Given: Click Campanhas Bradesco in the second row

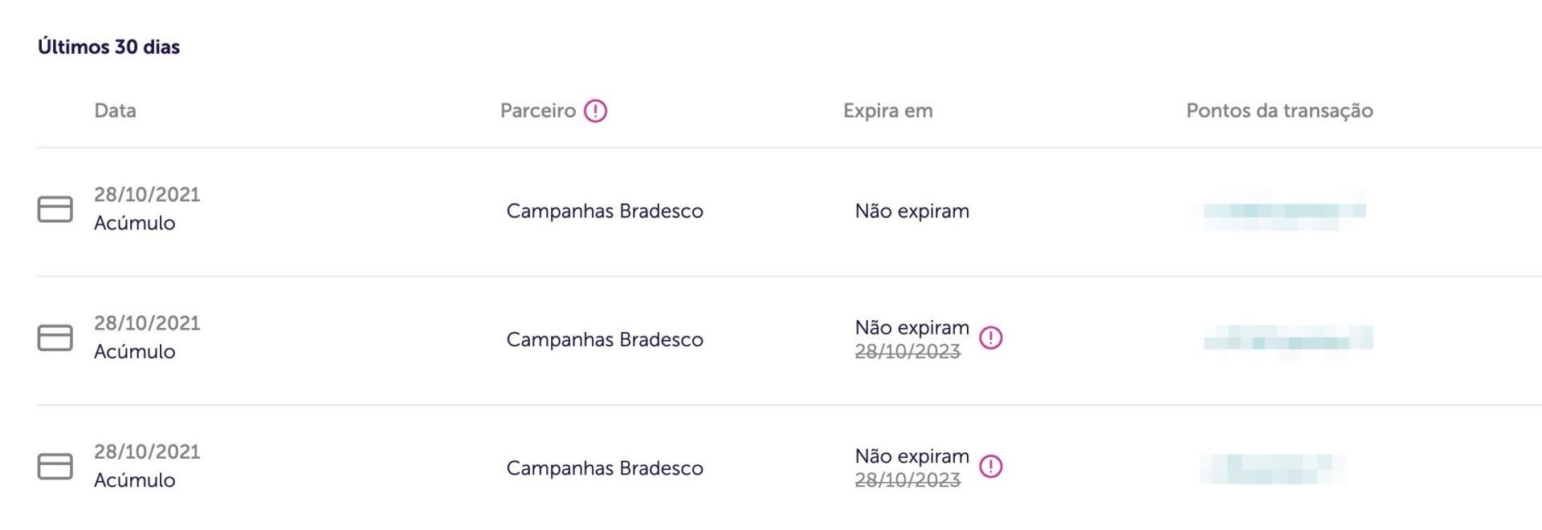Looking at the screenshot, I should (x=605, y=339).
